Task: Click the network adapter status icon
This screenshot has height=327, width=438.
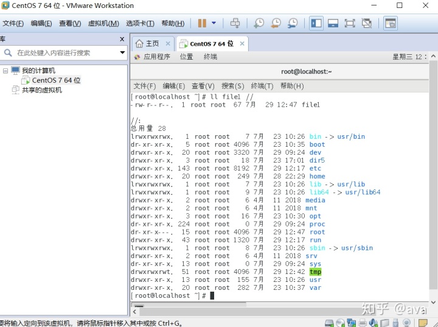Action: [x=351, y=323]
